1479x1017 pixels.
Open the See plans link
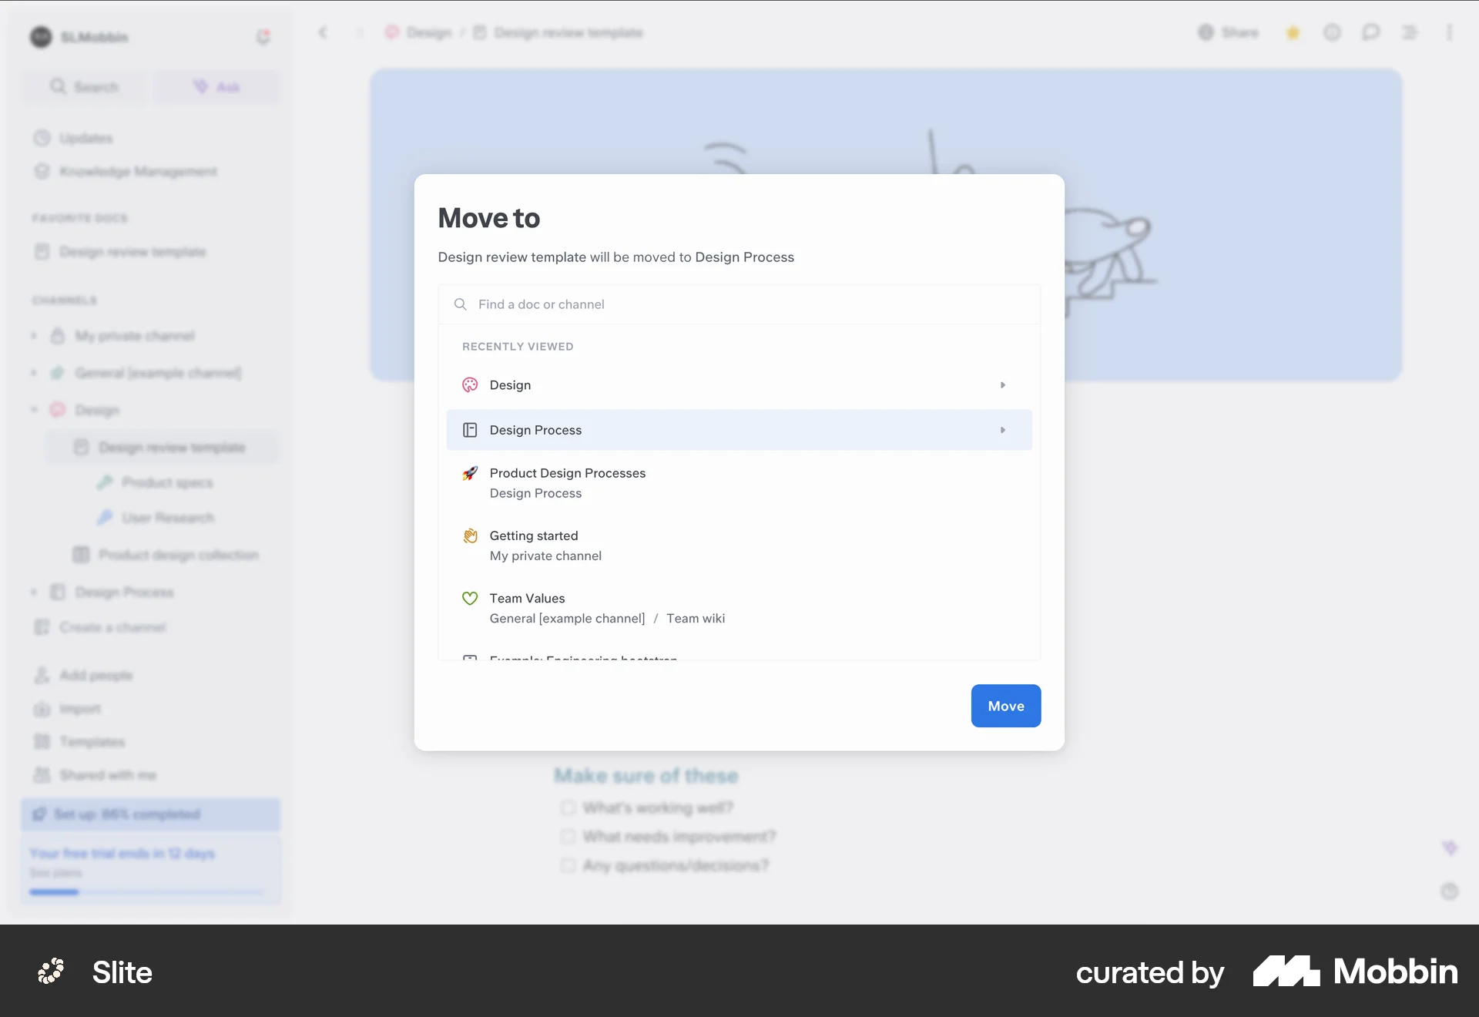(55, 873)
